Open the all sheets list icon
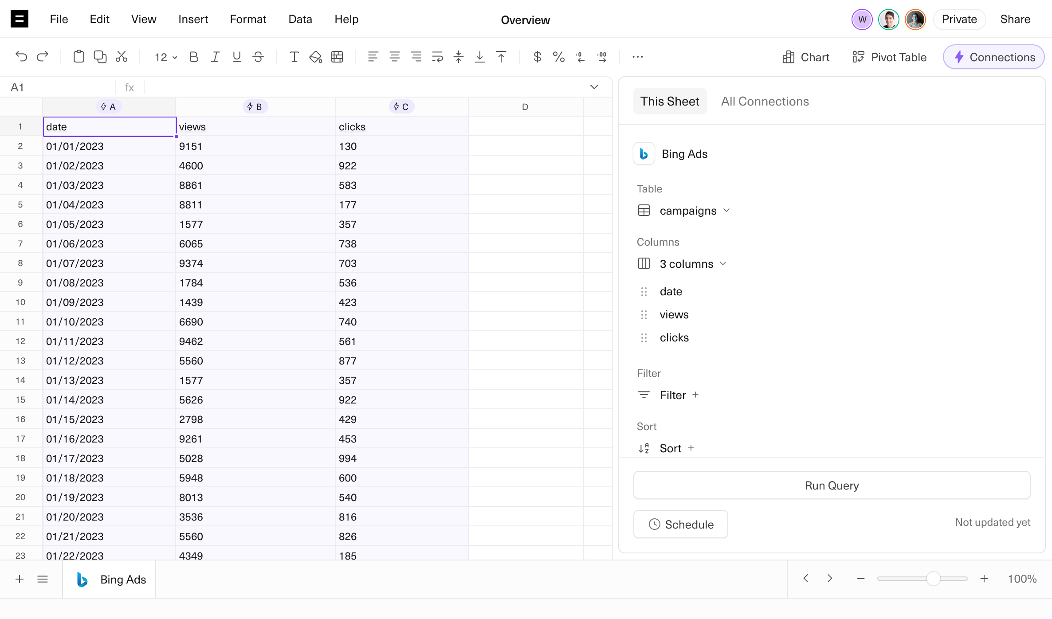 click(43, 579)
